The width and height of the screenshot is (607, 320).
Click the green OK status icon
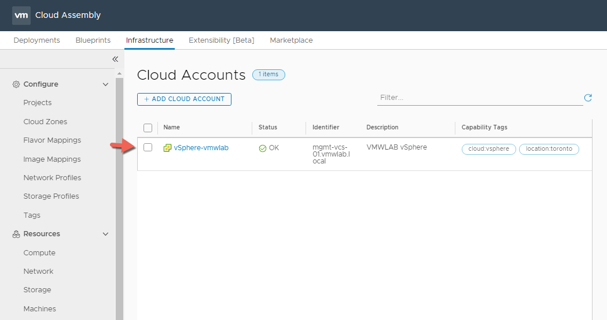(x=263, y=148)
